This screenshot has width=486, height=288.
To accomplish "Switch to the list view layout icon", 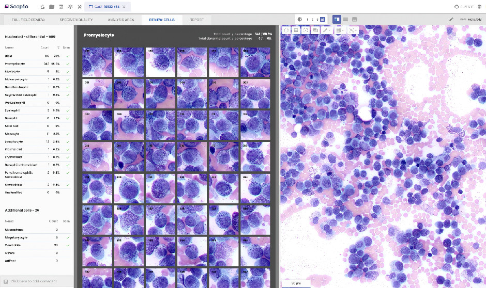I will pyautogui.click(x=345, y=19).
